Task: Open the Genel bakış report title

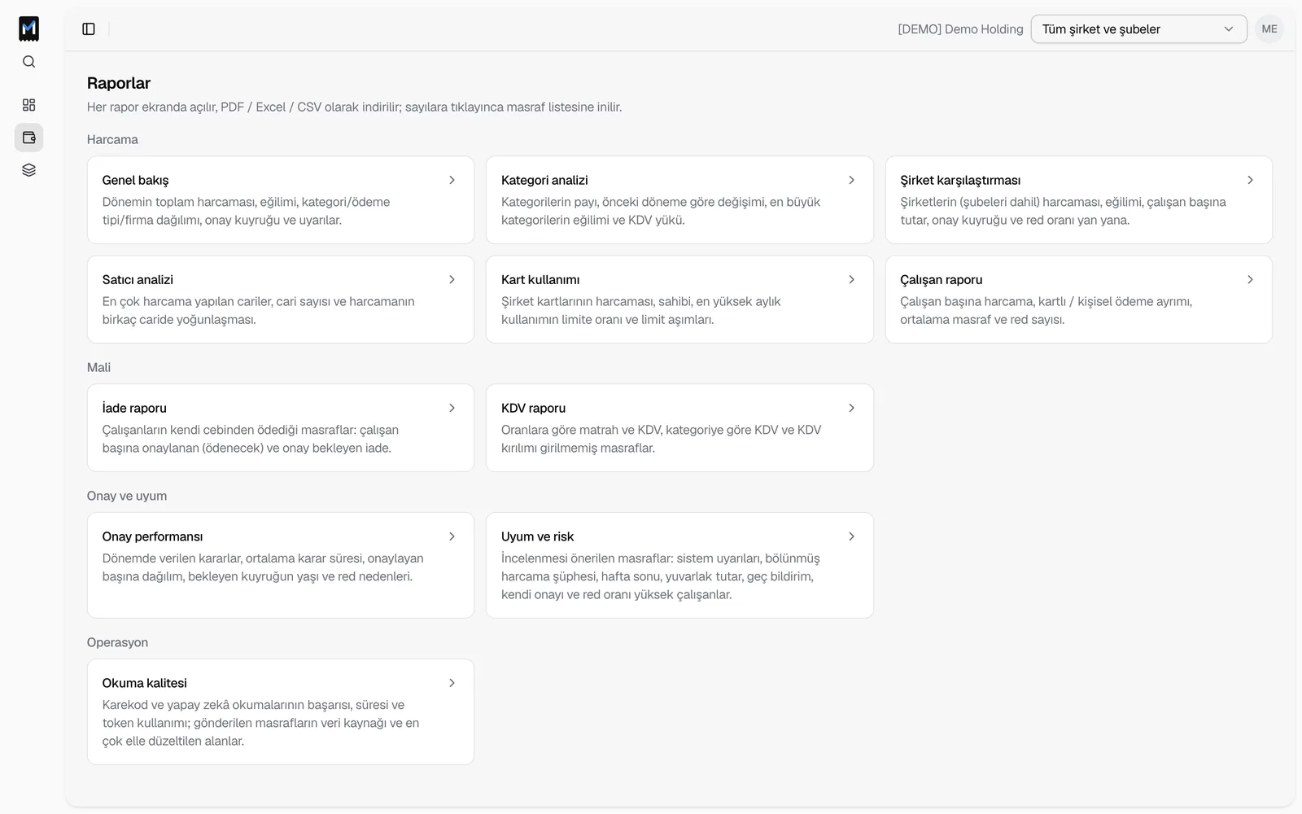Action: pos(135,180)
